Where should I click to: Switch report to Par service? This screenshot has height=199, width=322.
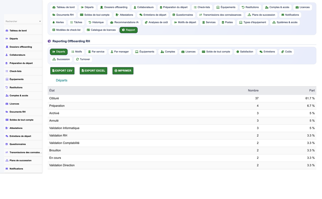coord(96,52)
